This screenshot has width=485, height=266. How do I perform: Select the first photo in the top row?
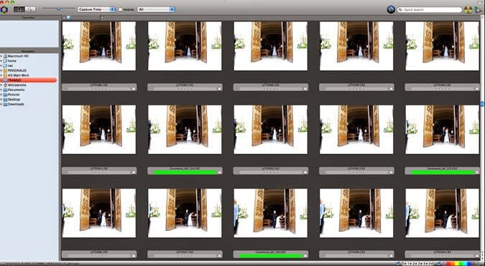(x=99, y=46)
